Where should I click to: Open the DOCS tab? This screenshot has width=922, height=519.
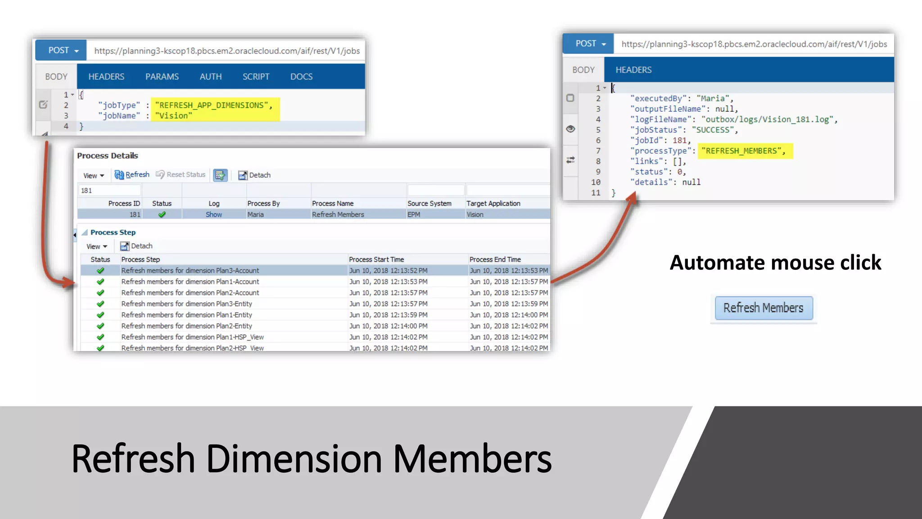pyautogui.click(x=301, y=77)
